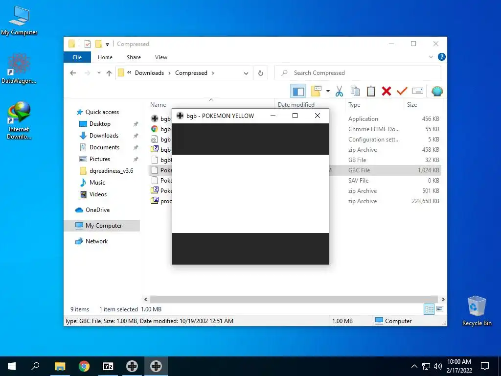The width and height of the screenshot is (501, 376).
Task: Go up one folder level
Action: click(109, 73)
